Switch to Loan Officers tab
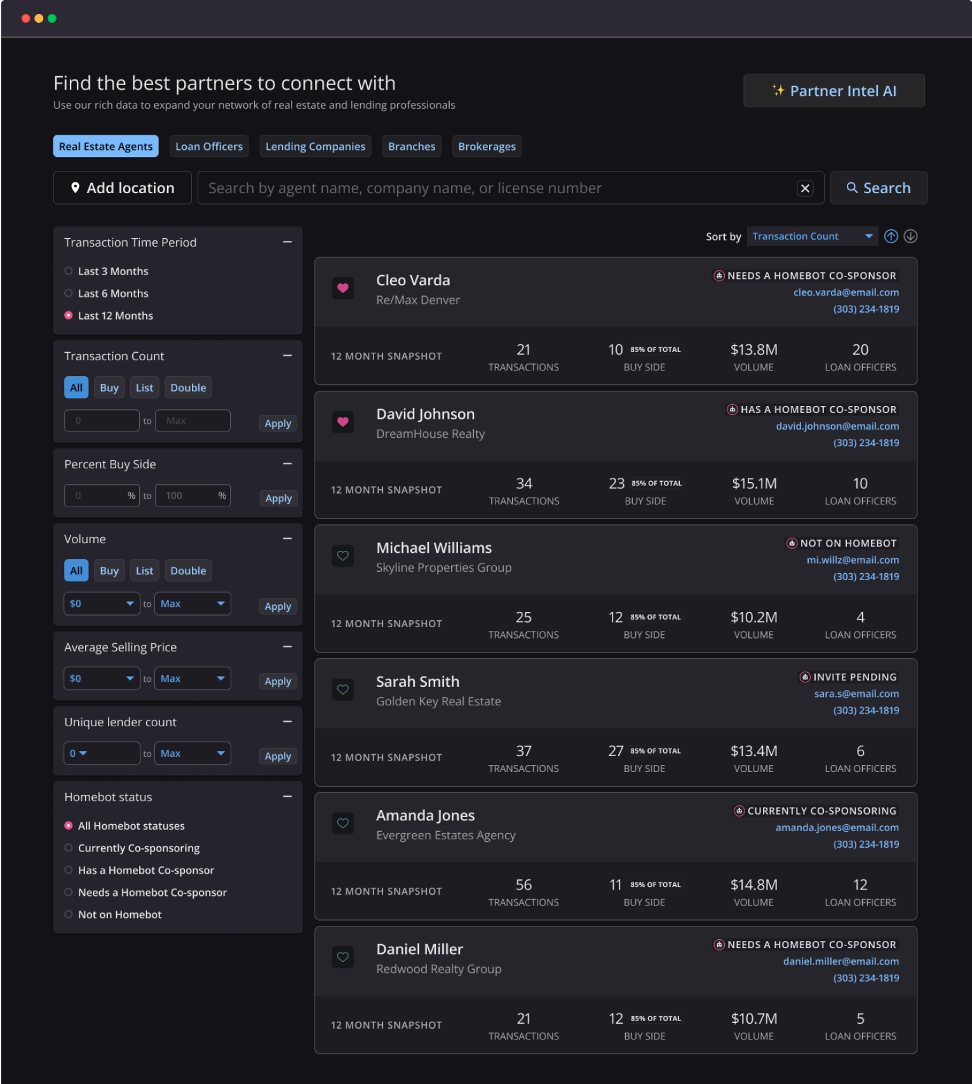The image size is (972, 1084). 209,146
